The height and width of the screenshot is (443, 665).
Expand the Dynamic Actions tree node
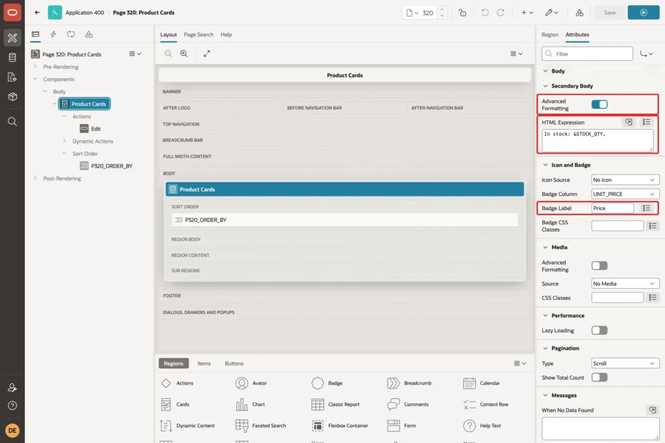coord(64,141)
